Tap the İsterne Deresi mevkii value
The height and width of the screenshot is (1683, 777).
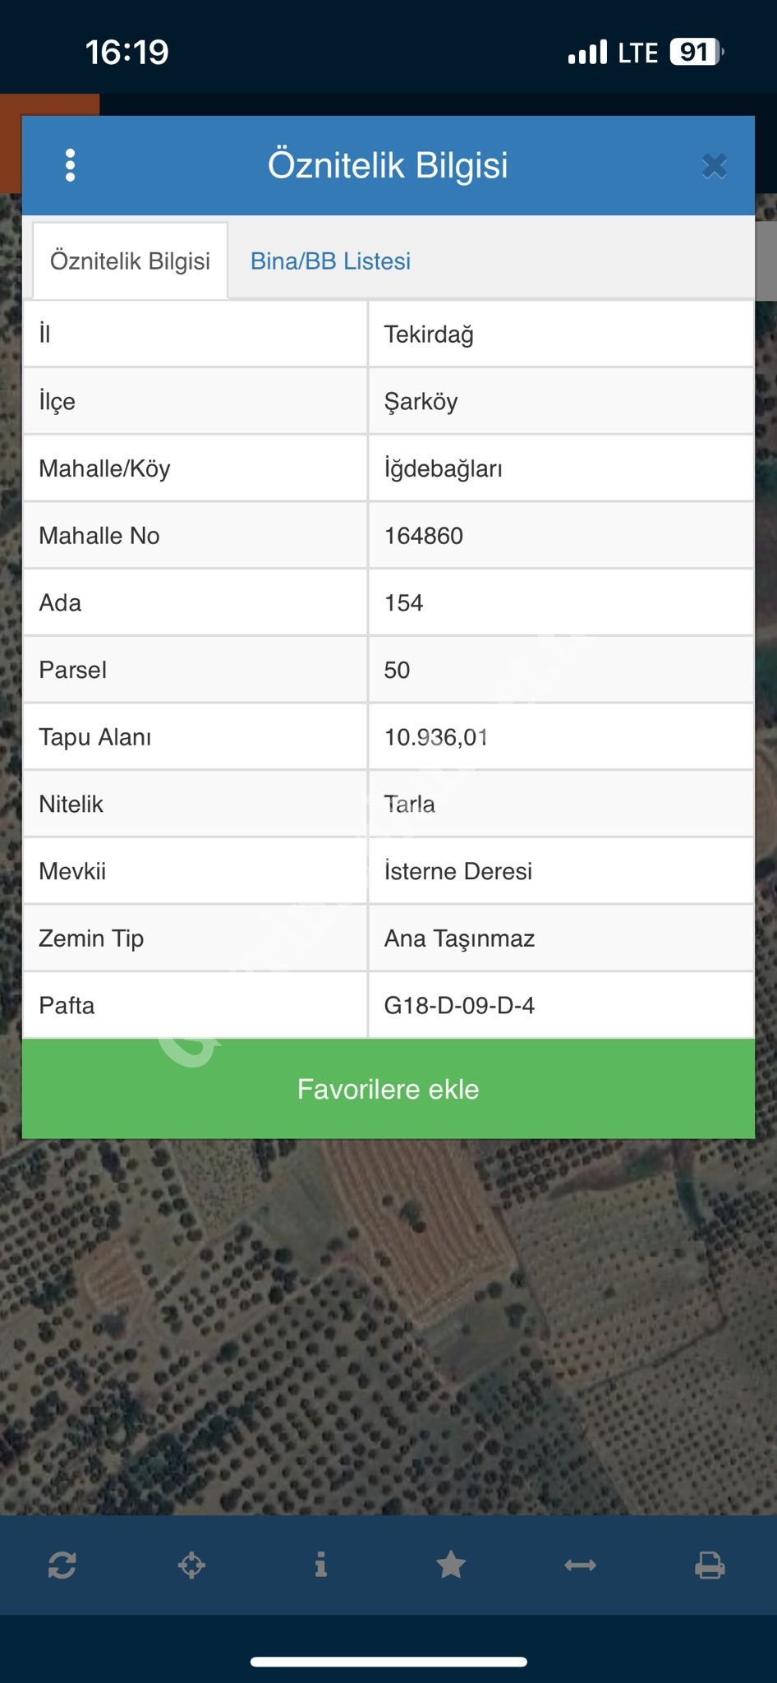pos(458,871)
